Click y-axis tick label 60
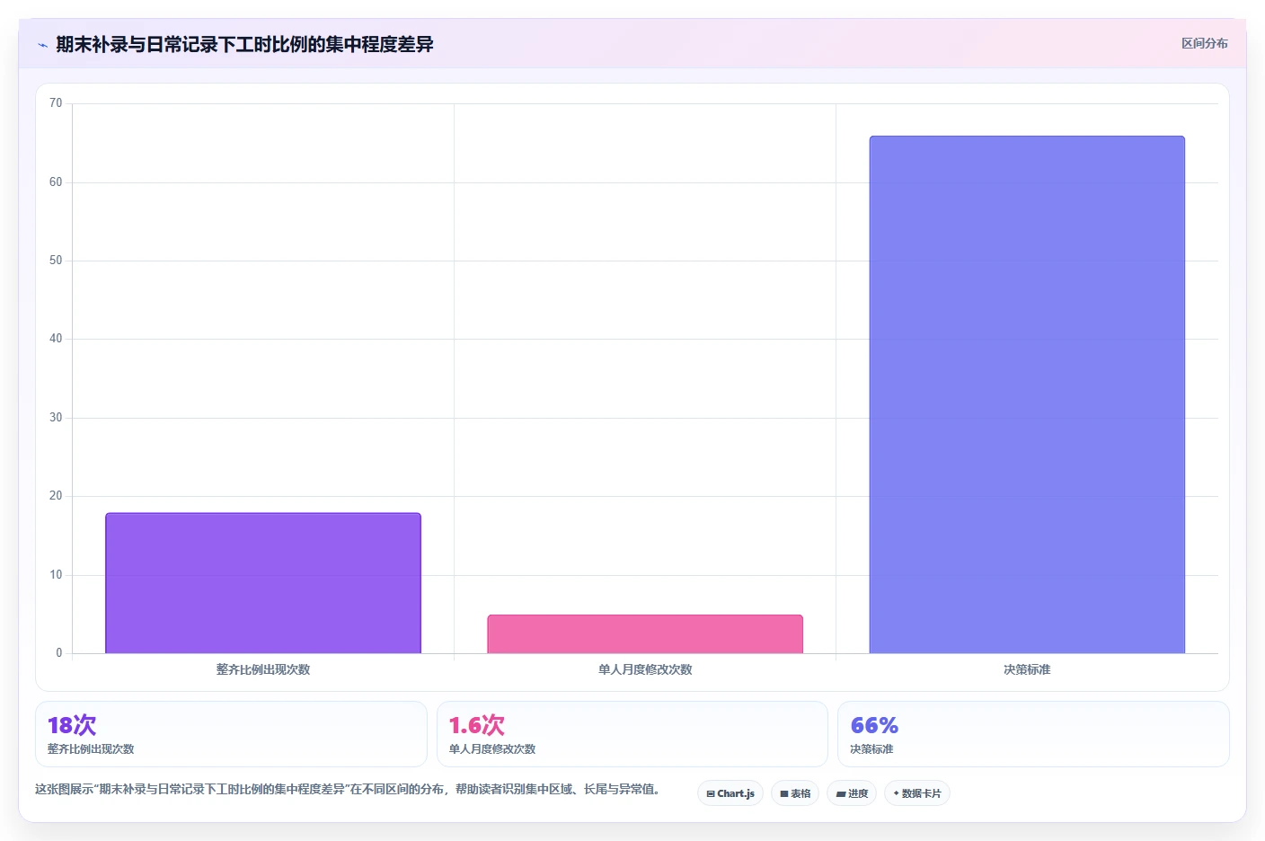The image size is (1265, 841). pos(56,182)
